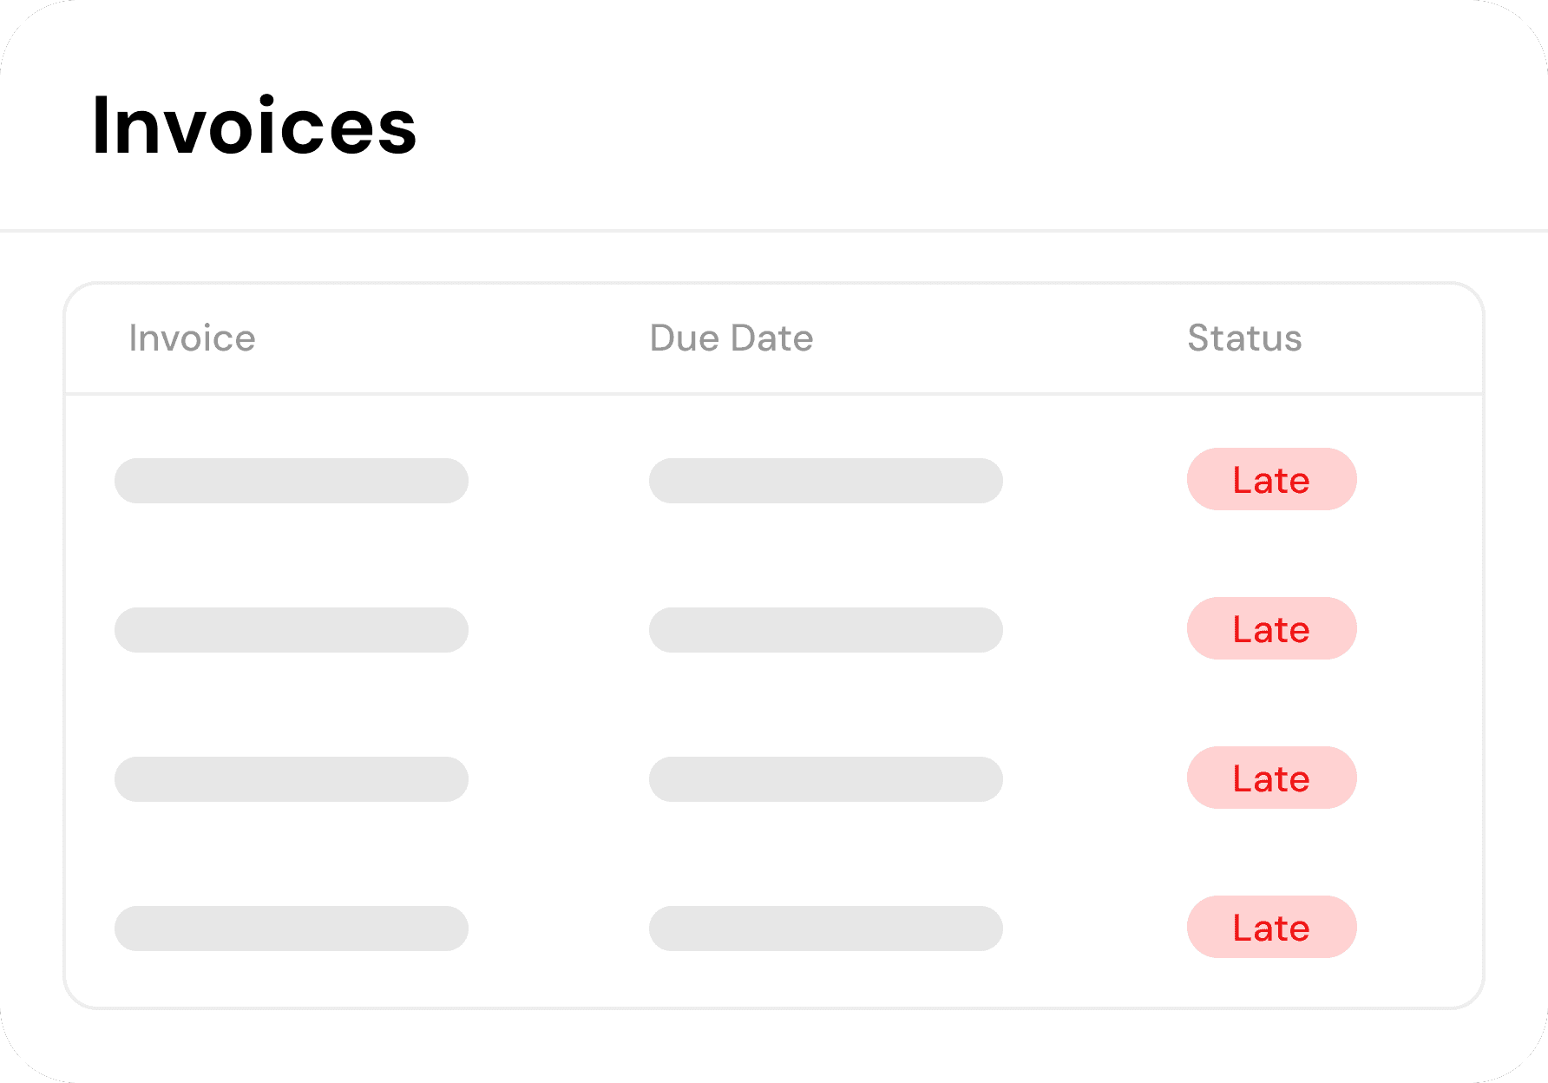Select the Late badge in third row
Image resolution: width=1548 pixels, height=1083 pixels.
tap(1271, 778)
